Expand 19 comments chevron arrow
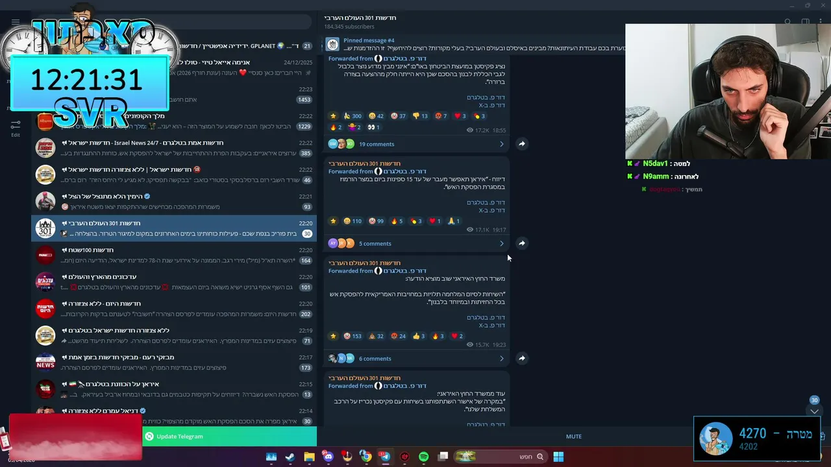 pyautogui.click(x=501, y=144)
